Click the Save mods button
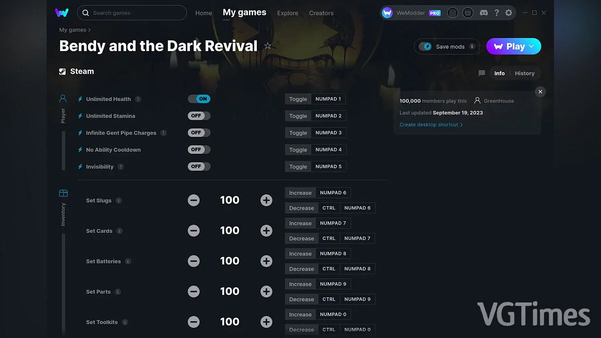The height and width of the screenshot is (338, 601). click(446, 46)
